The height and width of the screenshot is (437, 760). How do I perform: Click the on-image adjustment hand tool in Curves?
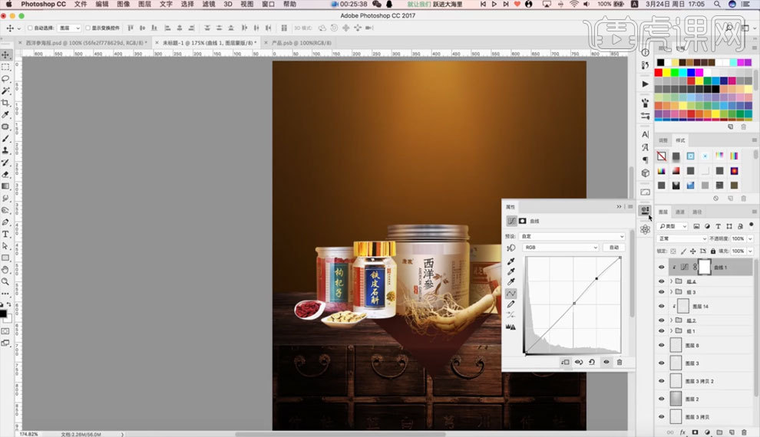[x=511, y=248]
